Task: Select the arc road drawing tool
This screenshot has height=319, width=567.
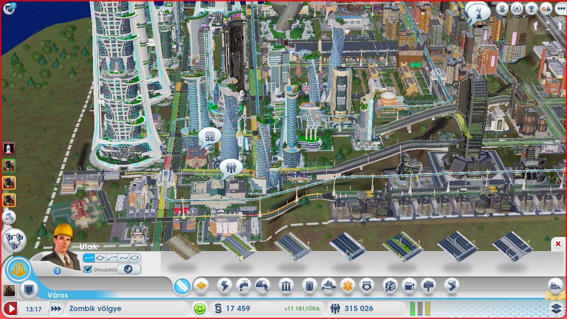Action: (112, 258)
